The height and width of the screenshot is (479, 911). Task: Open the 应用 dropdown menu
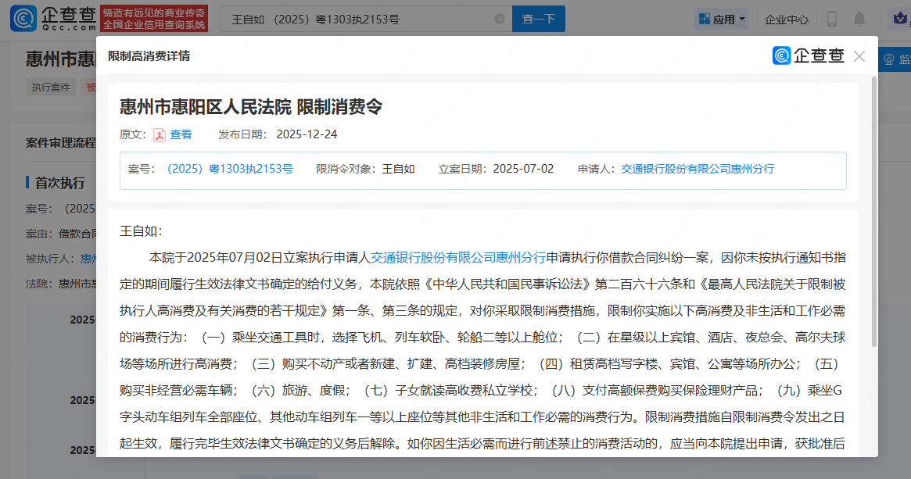[x=722, y=20]
